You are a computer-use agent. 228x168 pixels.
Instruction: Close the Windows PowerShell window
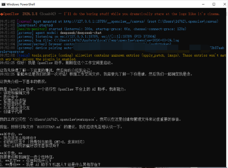click(225, 4)
